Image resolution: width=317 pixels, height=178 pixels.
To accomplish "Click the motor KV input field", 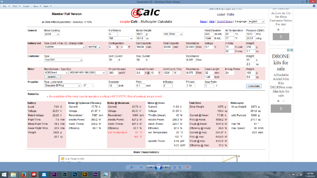I will coord(113,73).
